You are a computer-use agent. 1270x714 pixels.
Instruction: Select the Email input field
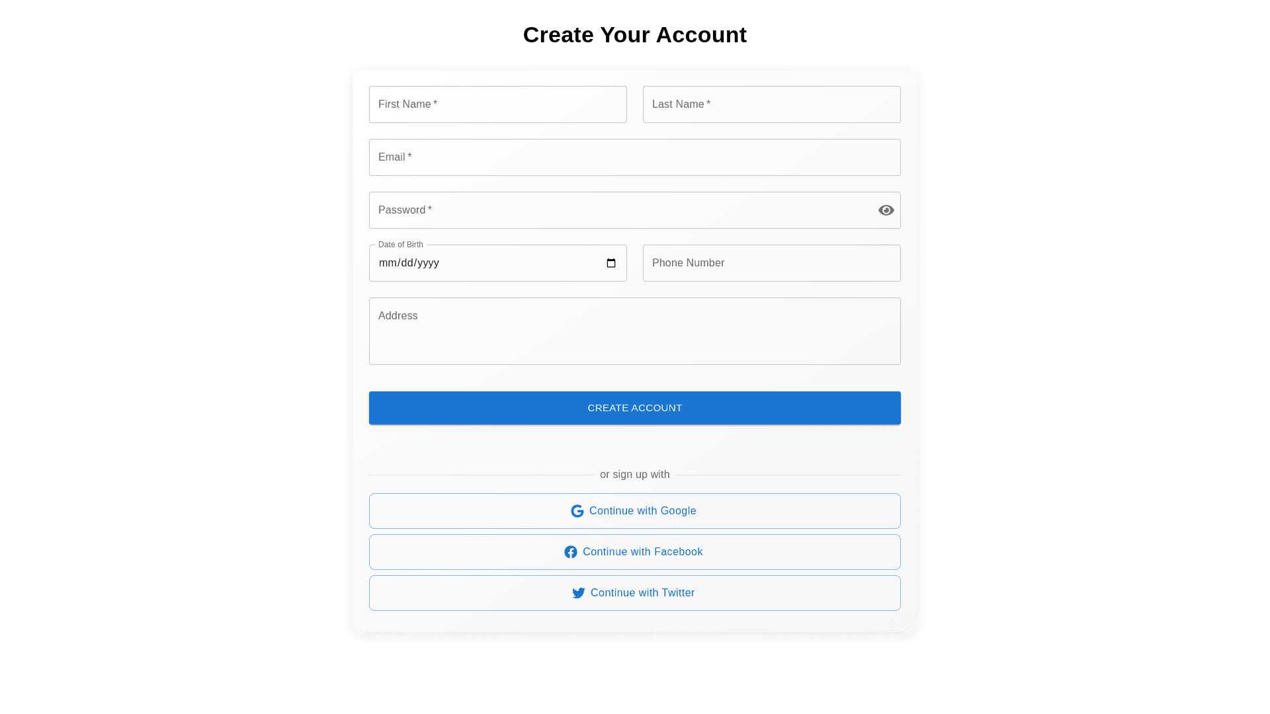pyautogui.click(x=634, y=157)
